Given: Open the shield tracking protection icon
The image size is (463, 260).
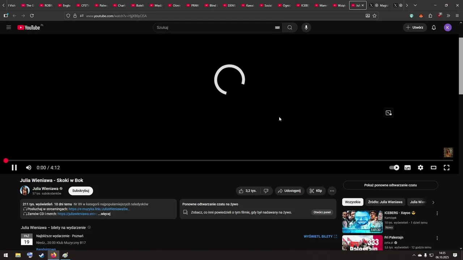Looking at the screenshot, I should pos(68,16).
